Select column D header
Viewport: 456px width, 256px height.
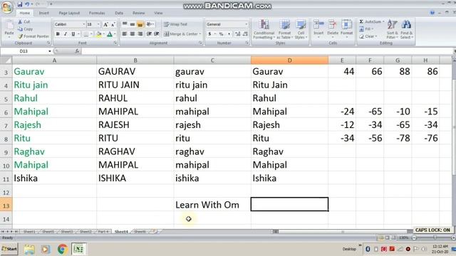click(289, 60)
